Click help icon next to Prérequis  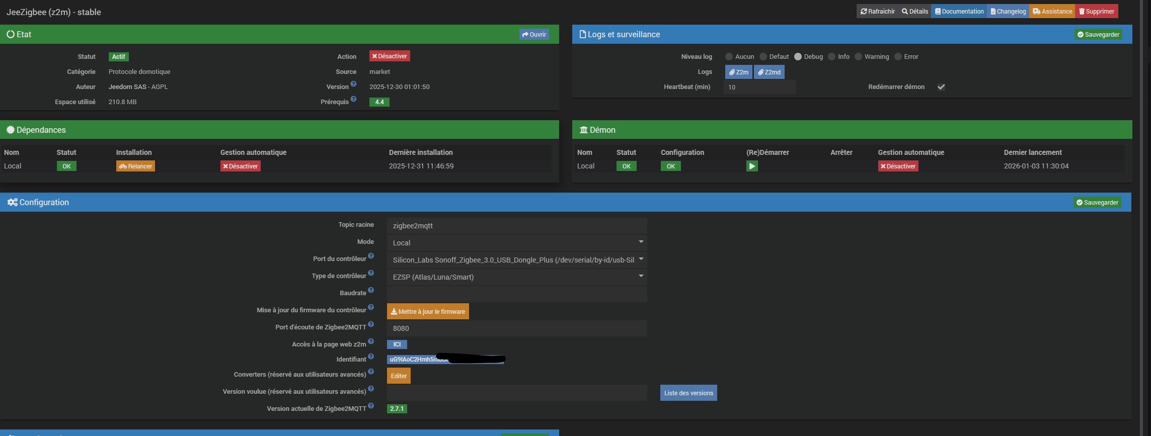point(353,99)
